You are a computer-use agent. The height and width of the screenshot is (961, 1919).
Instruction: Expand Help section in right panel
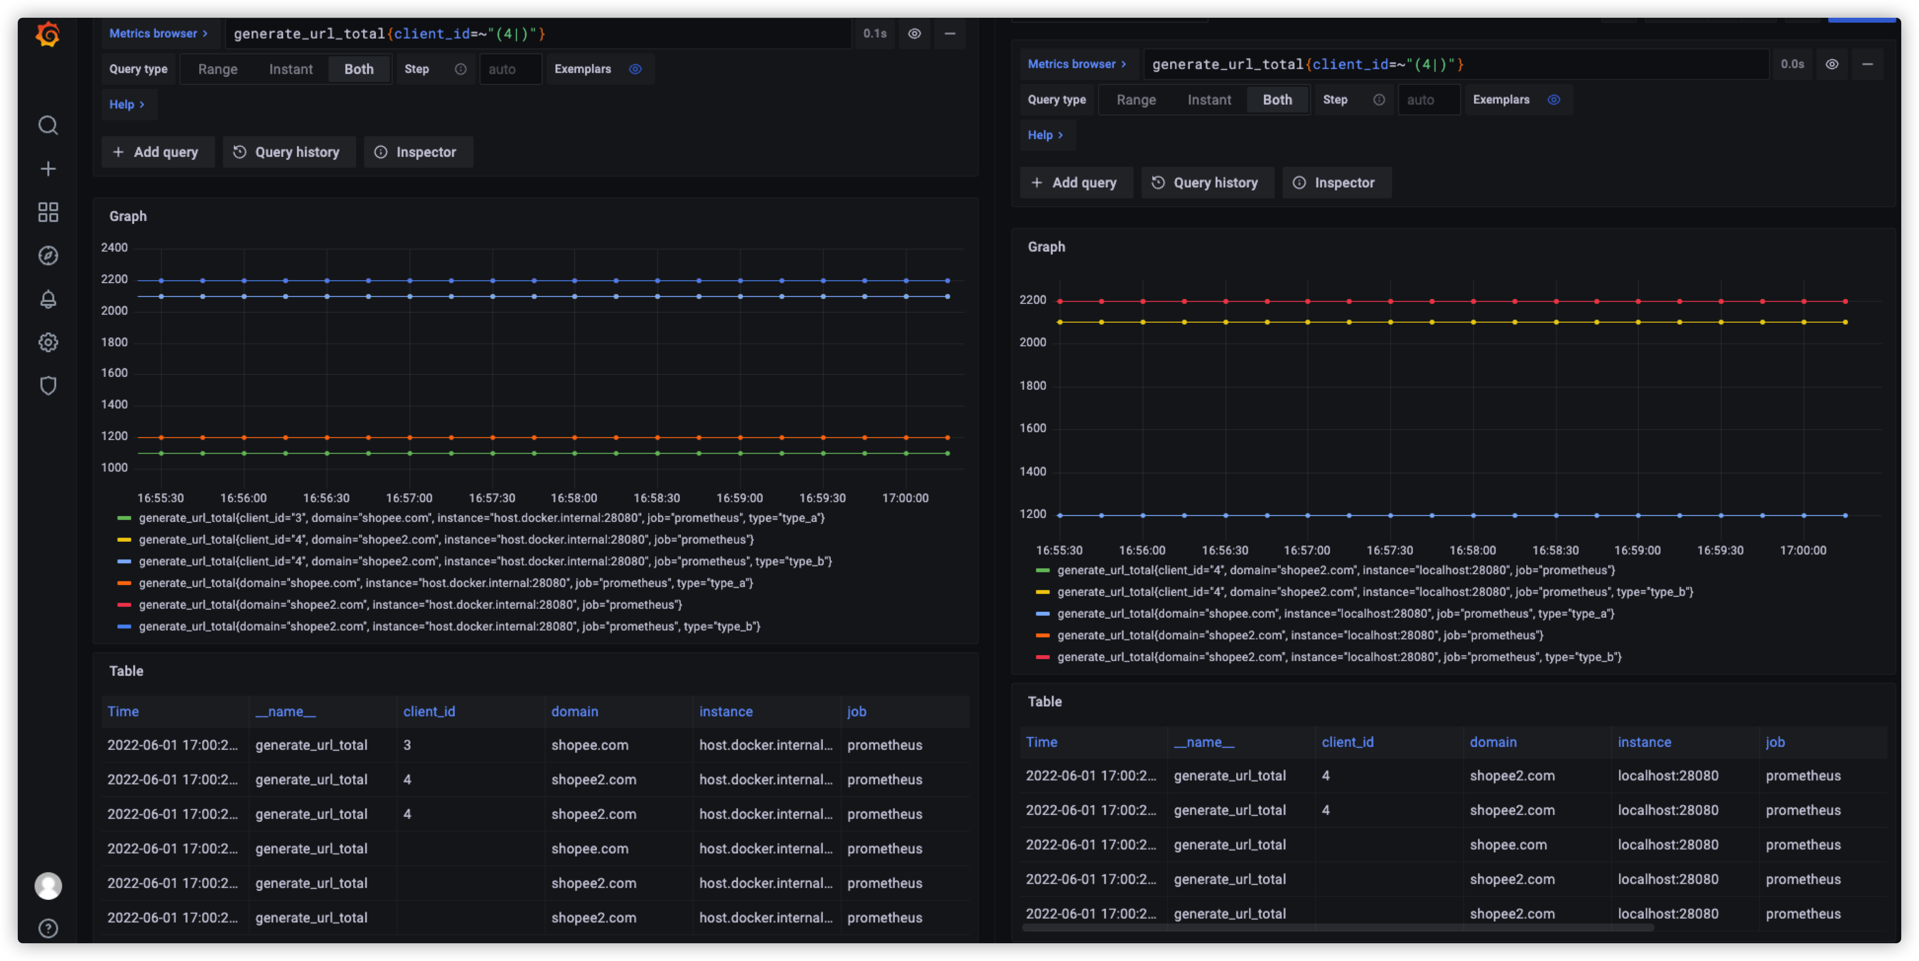[1044, 136]
